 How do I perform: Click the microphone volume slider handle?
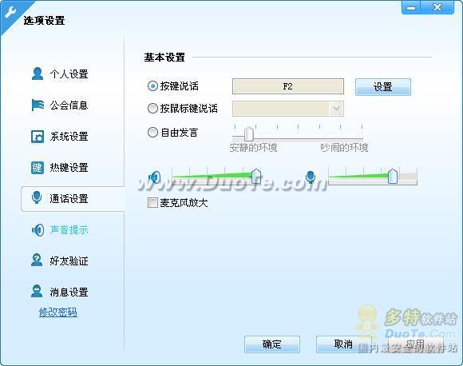[x=393, y=176]
